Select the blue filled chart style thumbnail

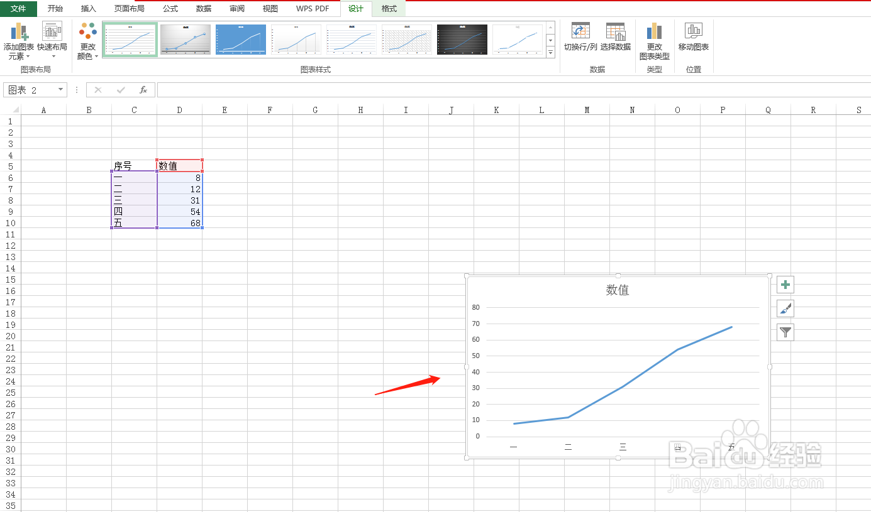coord(241,40)
